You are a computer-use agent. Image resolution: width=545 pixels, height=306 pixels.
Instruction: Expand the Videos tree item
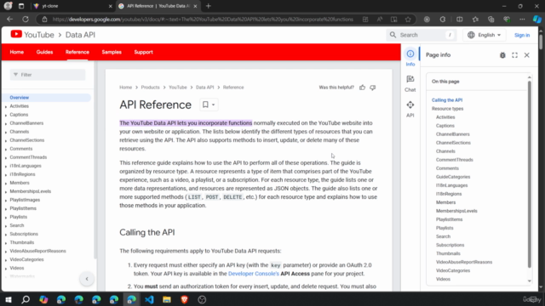(x=6, y=269)
